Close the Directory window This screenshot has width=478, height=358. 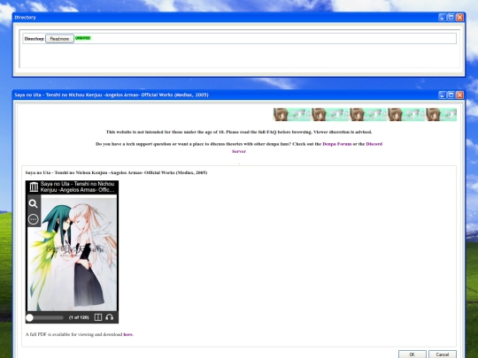(x=459, y=18)
